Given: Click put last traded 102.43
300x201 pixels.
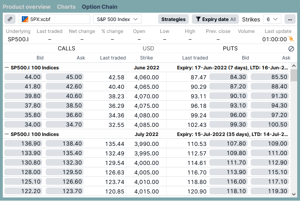Looking at the screenshot, I should [x=197, y=125].
